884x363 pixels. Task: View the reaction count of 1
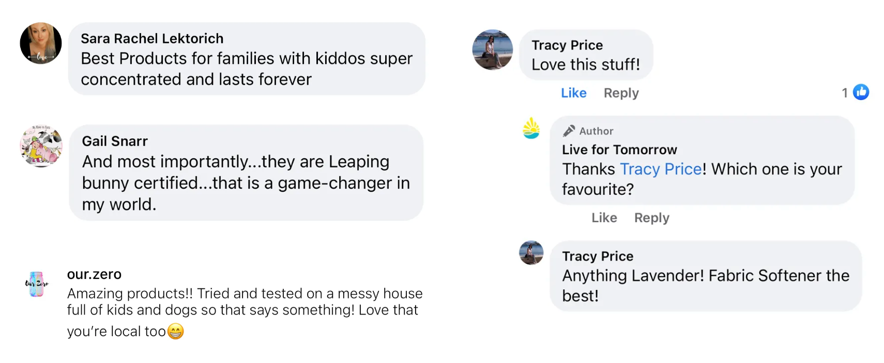845,93
